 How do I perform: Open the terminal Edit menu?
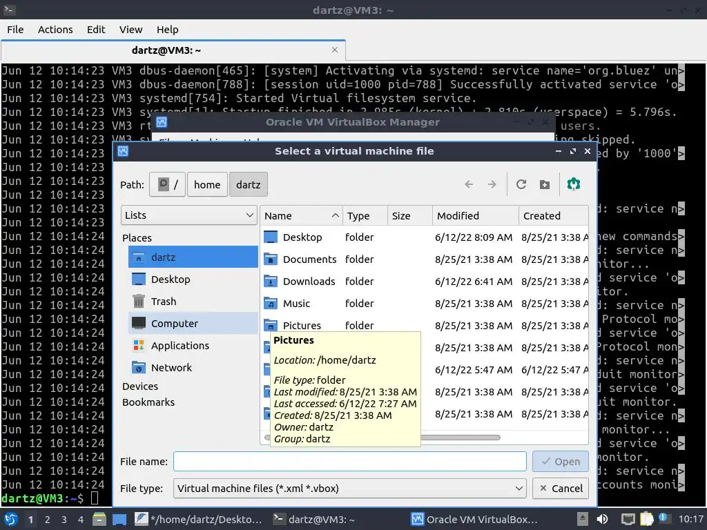tap(96, 29)
